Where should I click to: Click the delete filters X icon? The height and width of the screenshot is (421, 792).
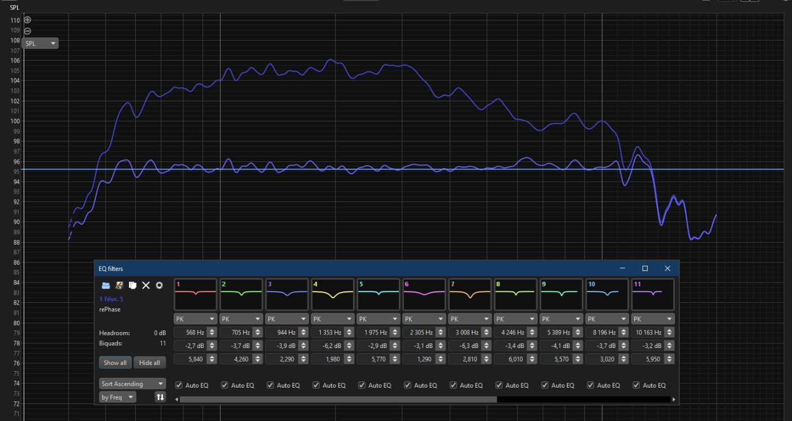146,286
